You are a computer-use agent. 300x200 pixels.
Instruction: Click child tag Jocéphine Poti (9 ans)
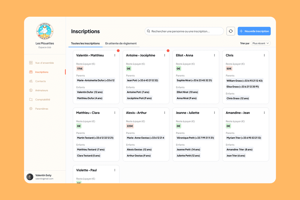point(139,98)
